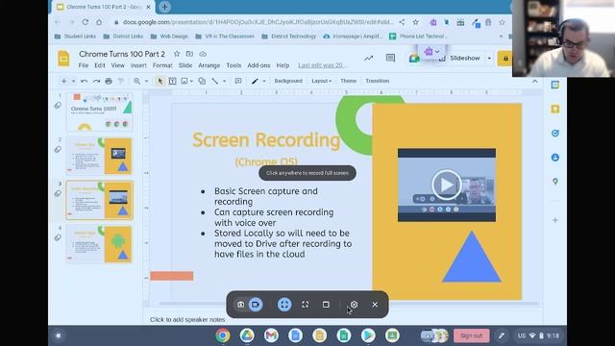Click the Insert image tool
This screenshot has width=615, height=346.
click(184, 81)
